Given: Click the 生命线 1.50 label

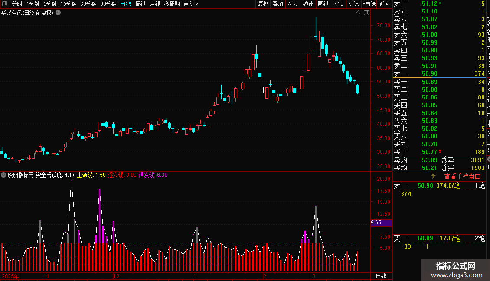Looking at the screenshot, I should (91, 175).
